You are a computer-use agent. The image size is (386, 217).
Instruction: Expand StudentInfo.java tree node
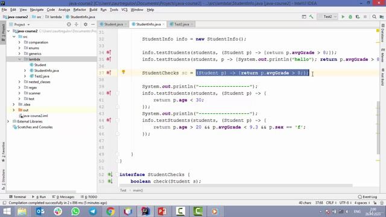coord(25,71)
